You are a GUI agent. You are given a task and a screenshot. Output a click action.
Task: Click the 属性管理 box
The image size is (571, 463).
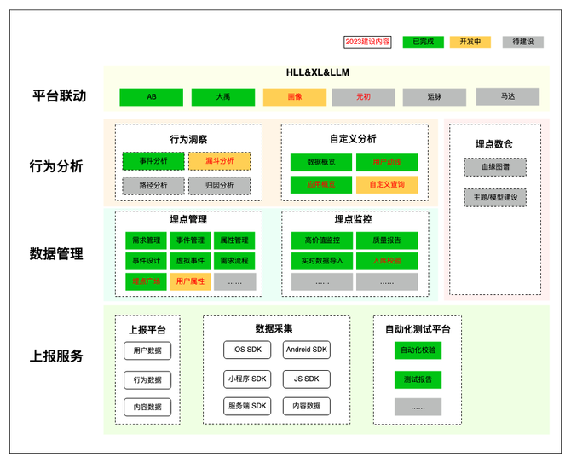click(x=234, y=240)
